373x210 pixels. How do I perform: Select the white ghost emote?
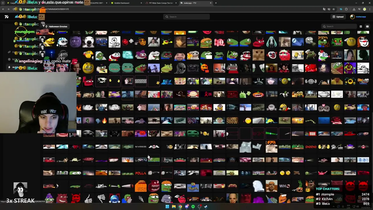pyautogui.click(x=258, y=186)
